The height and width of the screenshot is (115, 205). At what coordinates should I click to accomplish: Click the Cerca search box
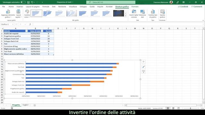point(111,2)
